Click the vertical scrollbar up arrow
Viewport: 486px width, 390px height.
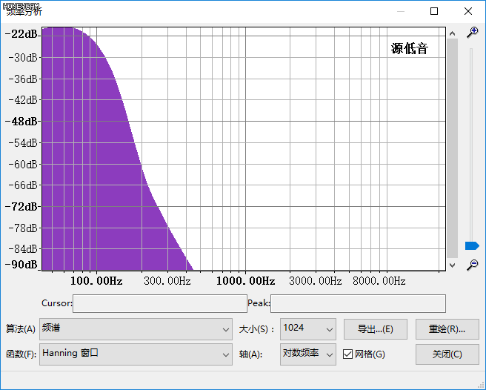pyautogui.click(x=452, y=33)
